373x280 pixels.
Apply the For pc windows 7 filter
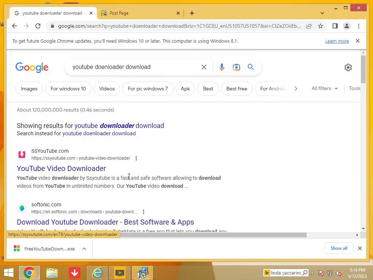coord(148,89)
